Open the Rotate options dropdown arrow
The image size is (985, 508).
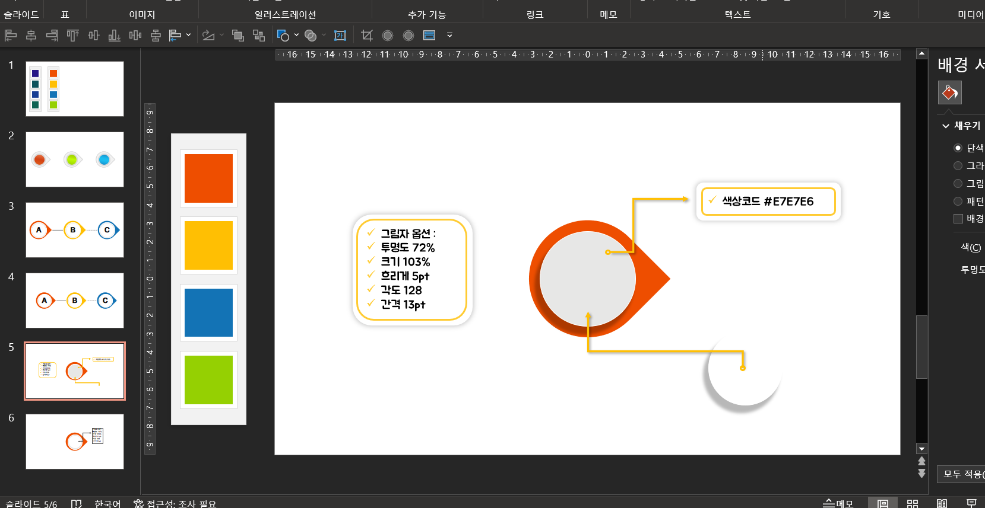[222, 36]
